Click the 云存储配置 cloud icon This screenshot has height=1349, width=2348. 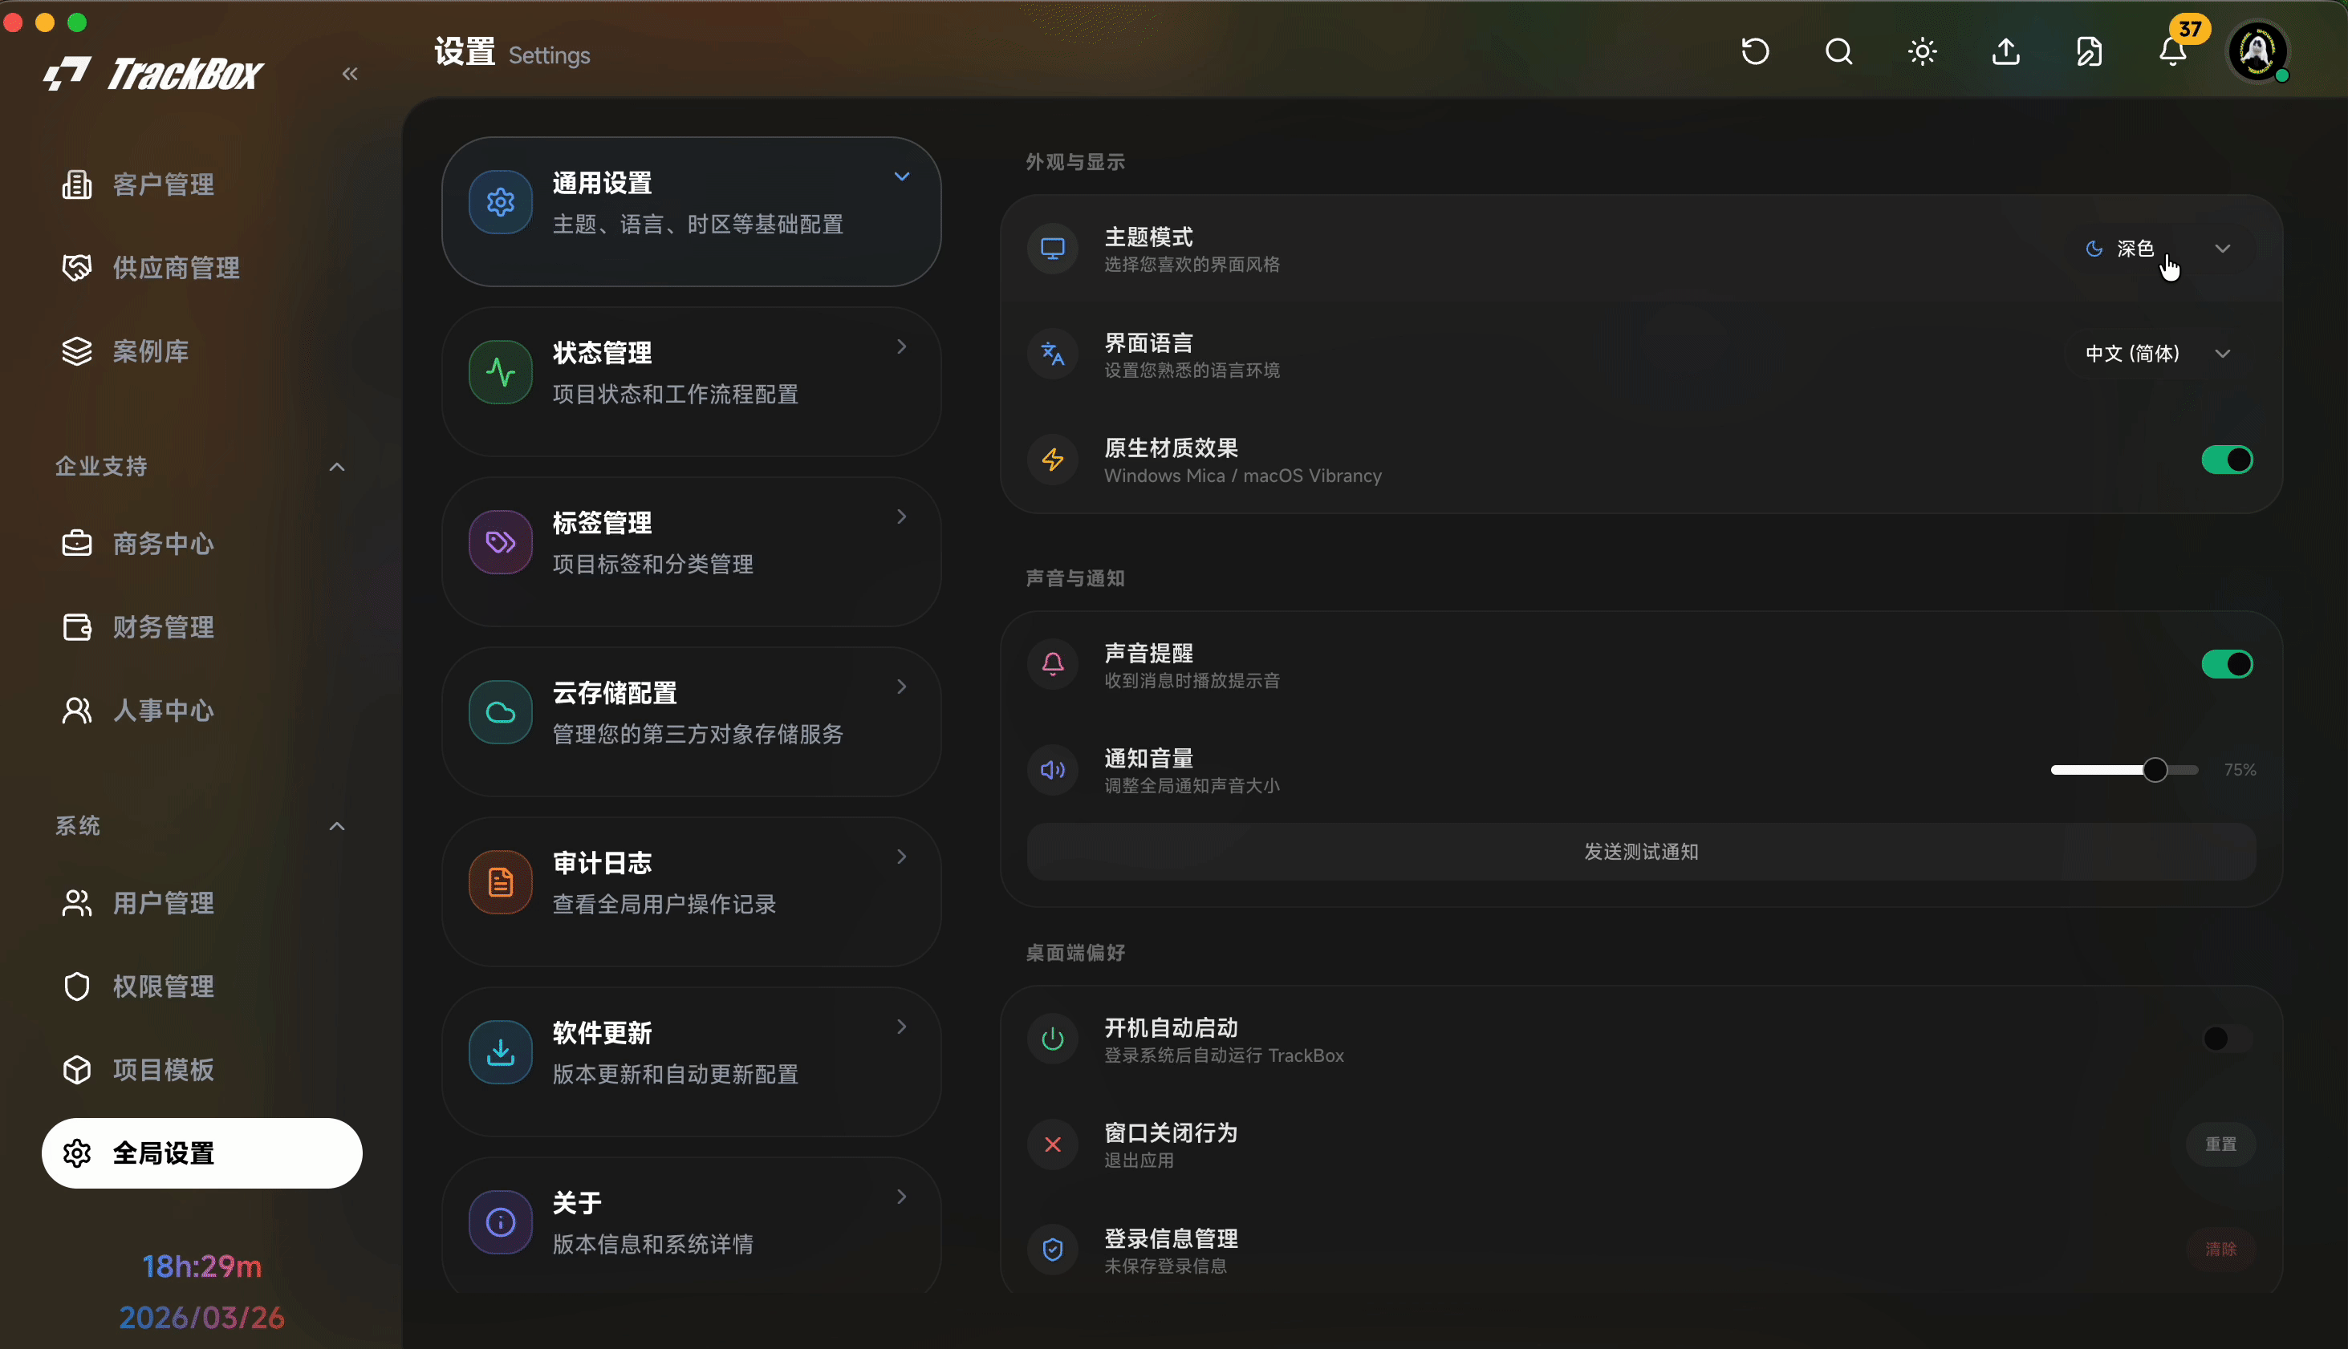pyautogui.click(x=501, y=712)
